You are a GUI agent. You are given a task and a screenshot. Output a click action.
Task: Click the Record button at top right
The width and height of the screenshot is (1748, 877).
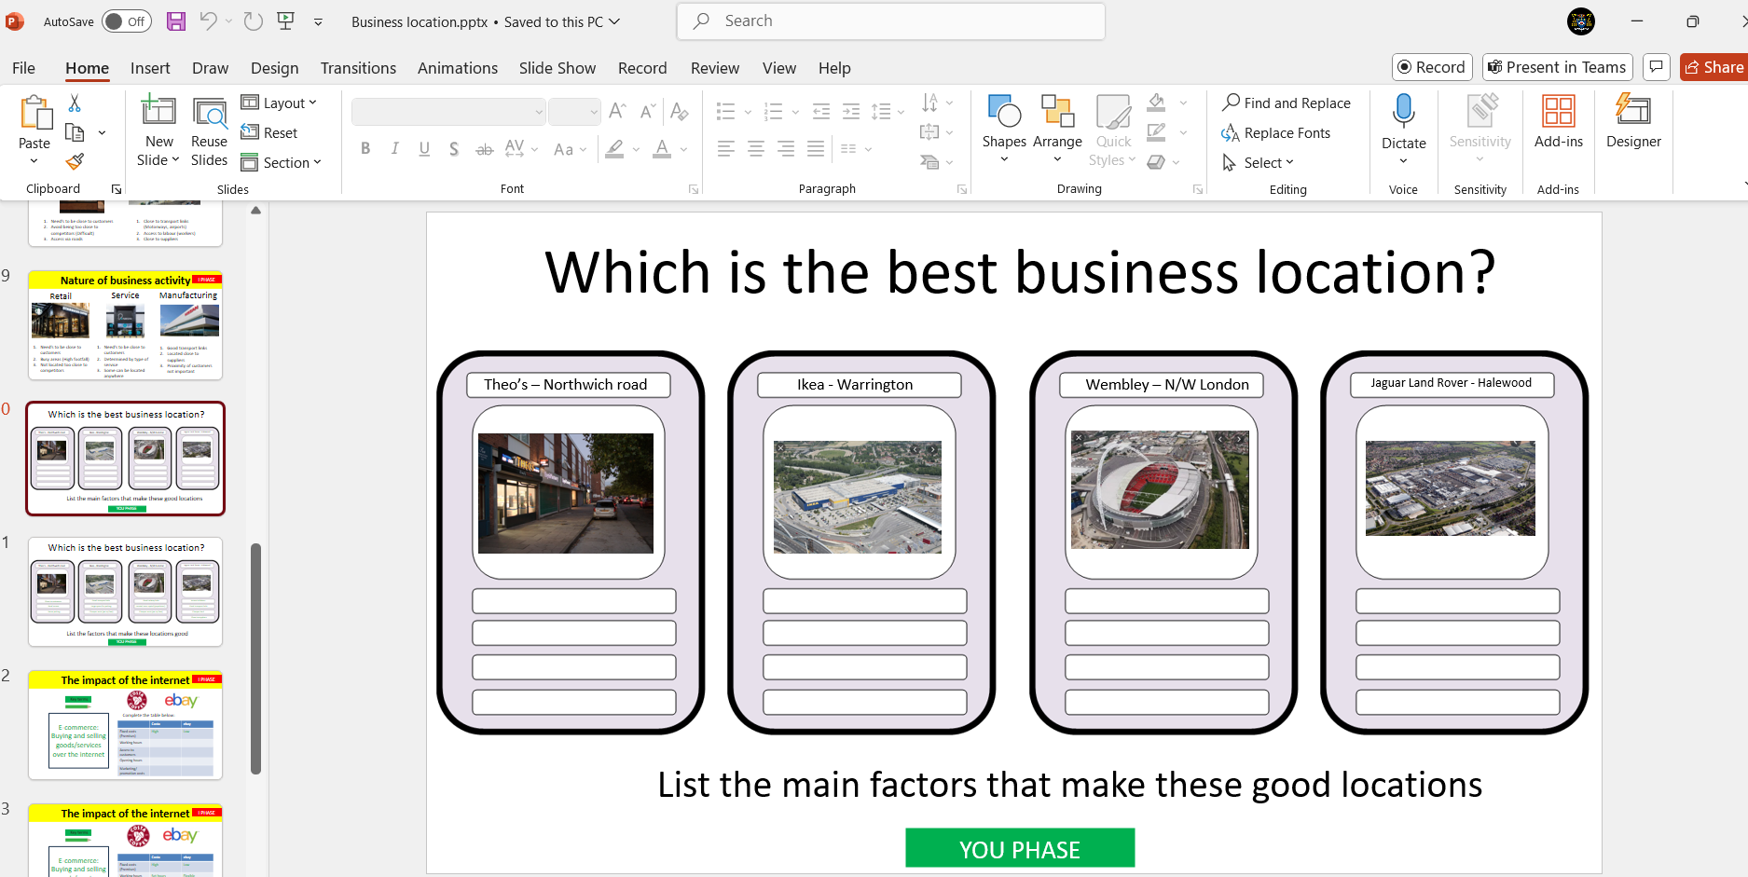tap(1432, 67)
